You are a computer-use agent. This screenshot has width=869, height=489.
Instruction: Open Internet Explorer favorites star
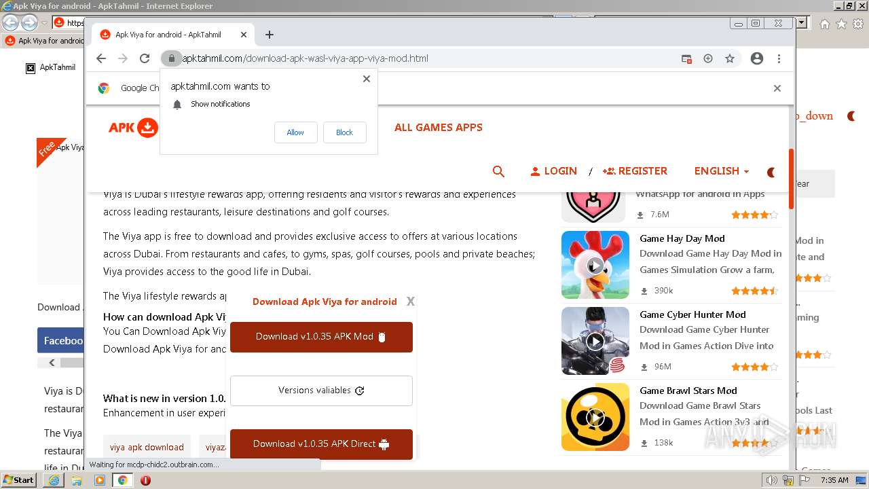(x=841, y=24)
